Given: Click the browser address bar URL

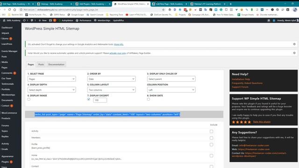Looking at the screenshot, I should coord(67,9).
